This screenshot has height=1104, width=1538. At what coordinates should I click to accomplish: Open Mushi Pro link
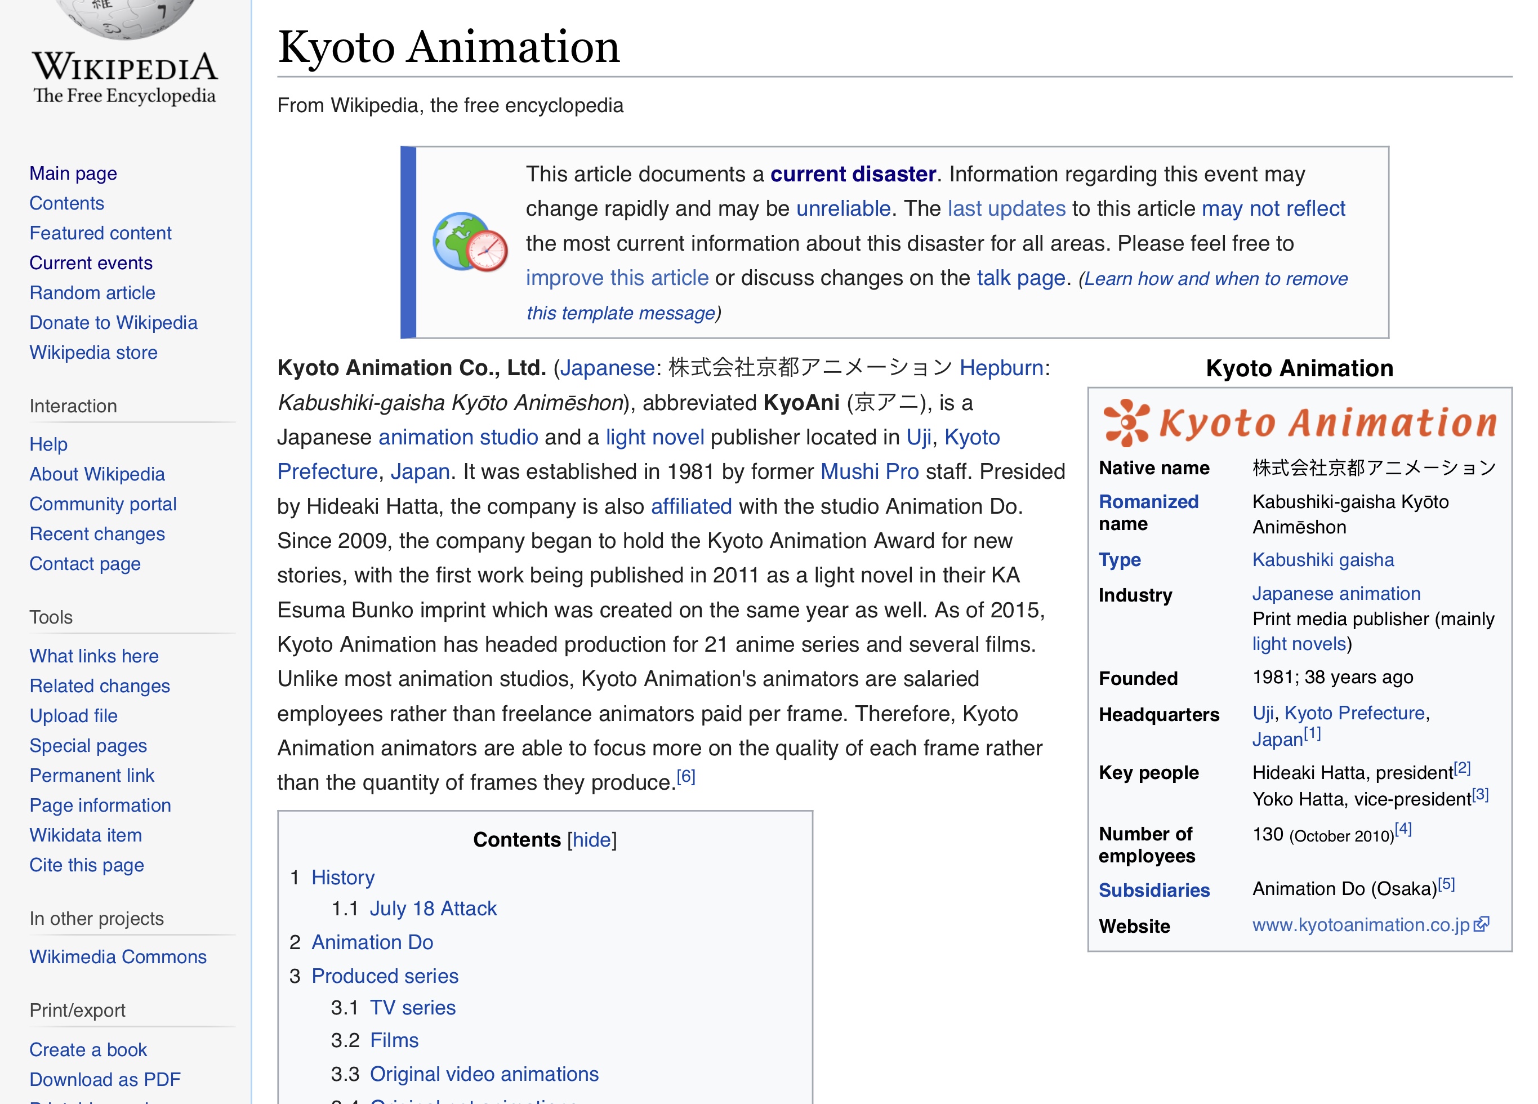pos(870,471)
